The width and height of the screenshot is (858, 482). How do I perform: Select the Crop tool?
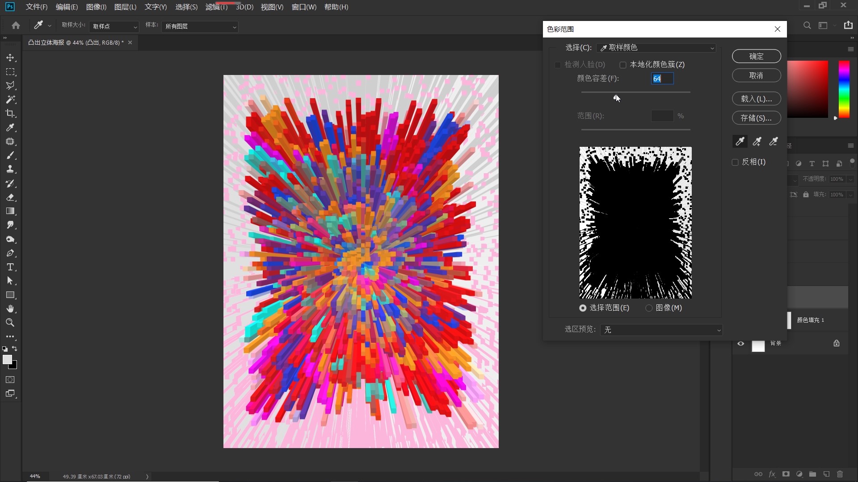click(10, 113)
